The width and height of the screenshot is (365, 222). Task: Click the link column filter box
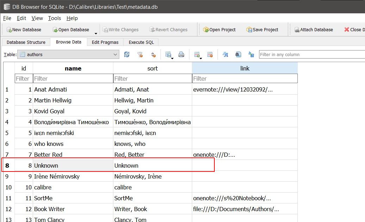tap(245, 79)
